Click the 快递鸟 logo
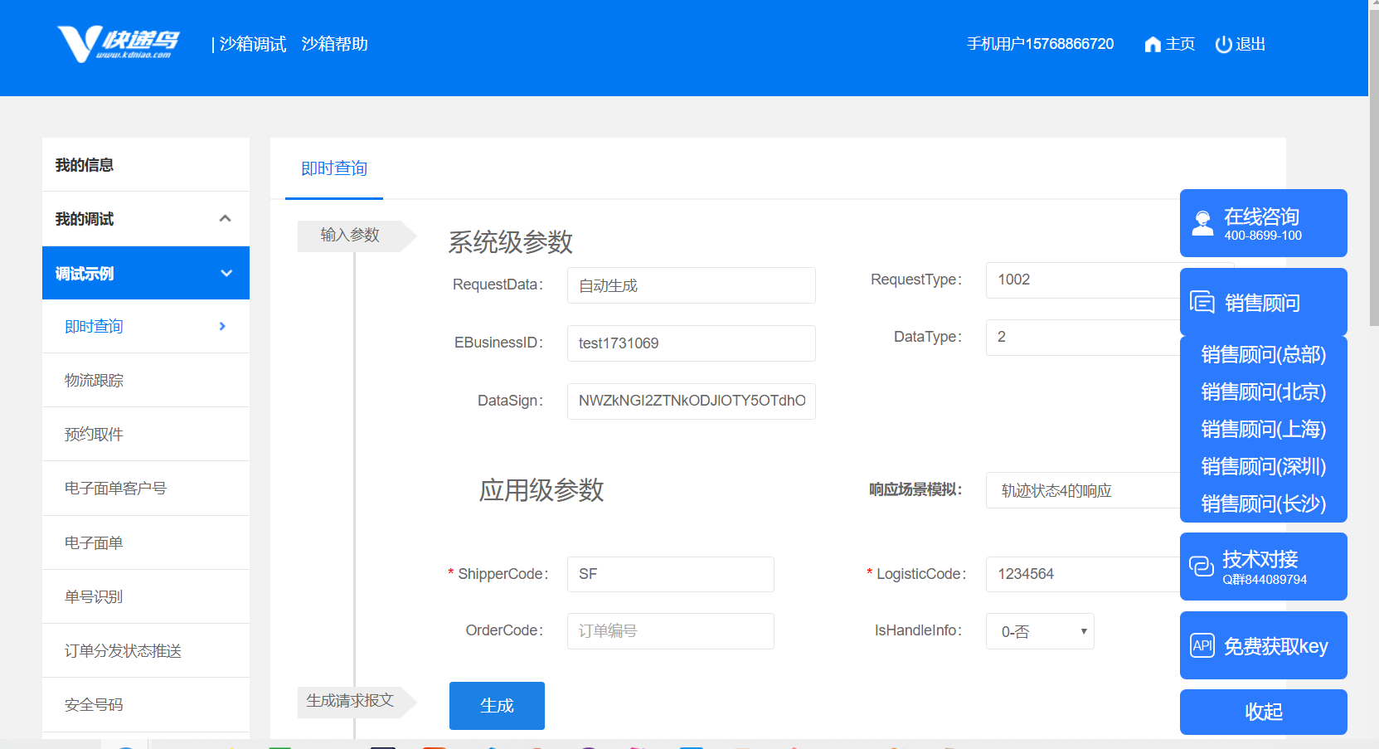The width and height of the screenshot is (1379, 749). 116,43
